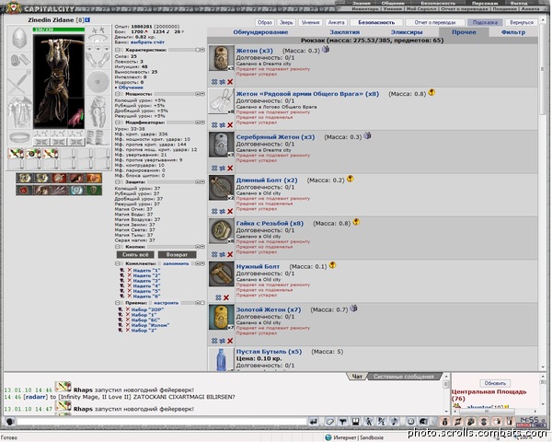Collapse the Приемы section
This screenshot has width=552, height=442.
(x=118, y=303)
